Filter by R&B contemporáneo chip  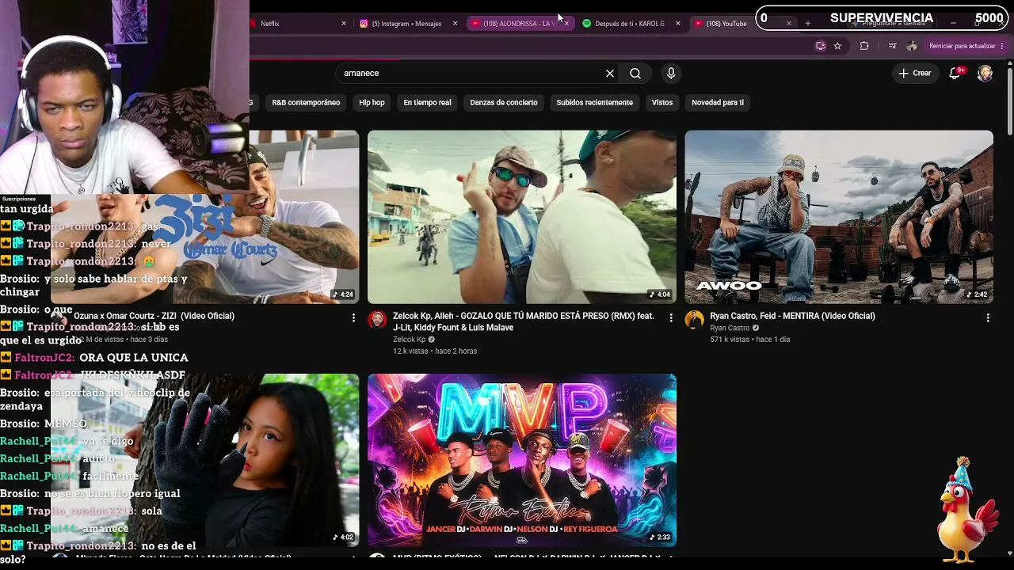click(x=306, y=102)
